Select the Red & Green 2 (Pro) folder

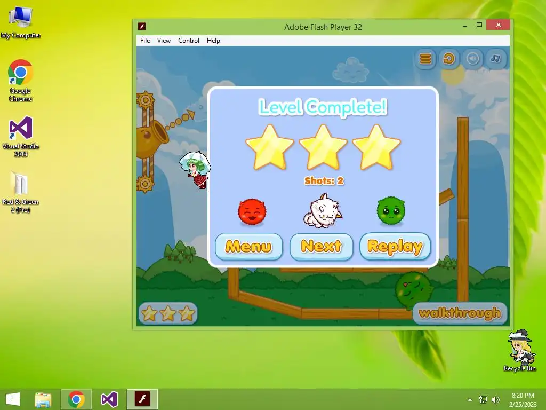[x=20, y=192]
